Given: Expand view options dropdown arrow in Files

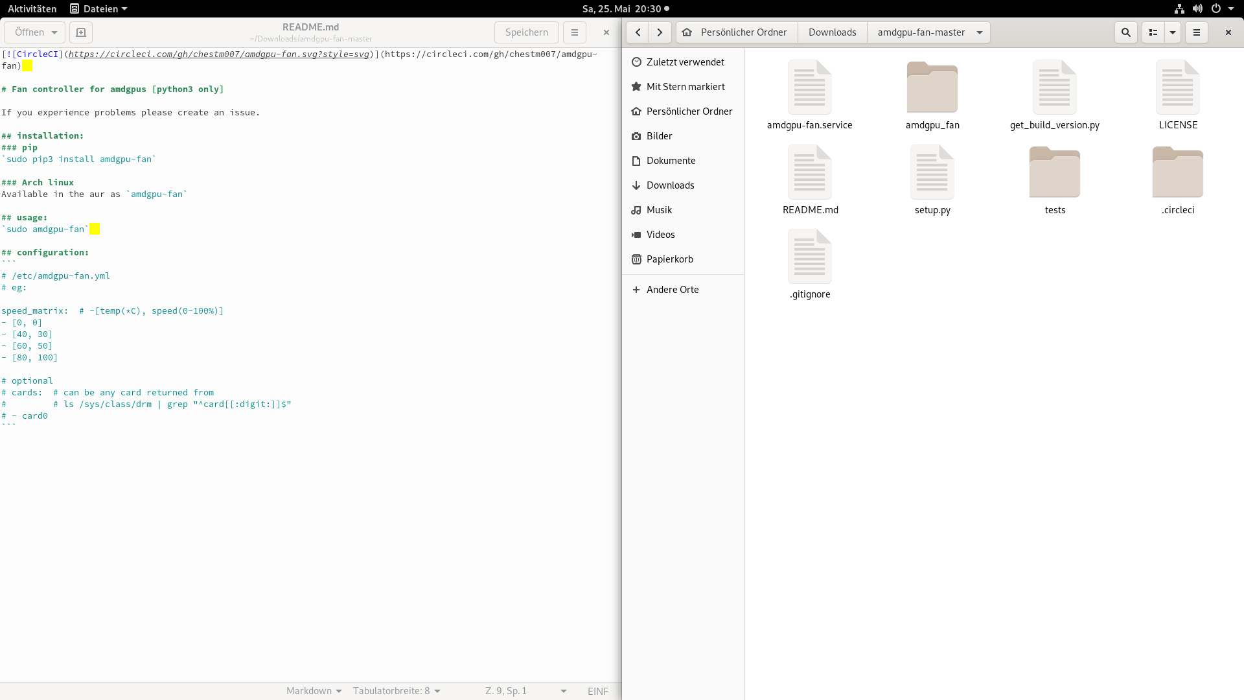Looking at the screenshot, I should [1173, 32].
